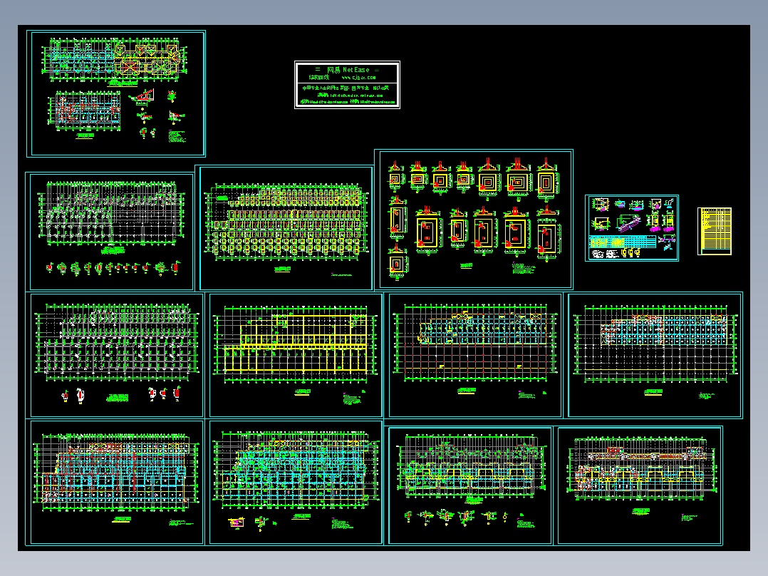Select the roof plan sheet with yellow roof outlines
The height and width of the screenshot is (576, 768).
pos(116,93)
